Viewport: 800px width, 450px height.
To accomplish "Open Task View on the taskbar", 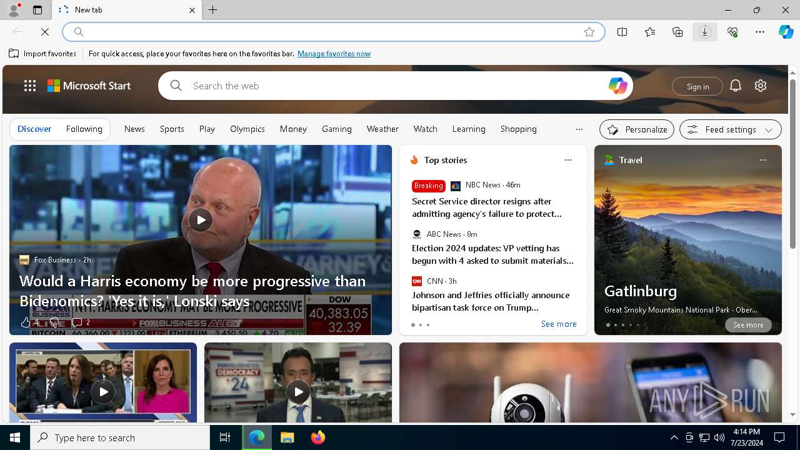I will pos(225,437).
